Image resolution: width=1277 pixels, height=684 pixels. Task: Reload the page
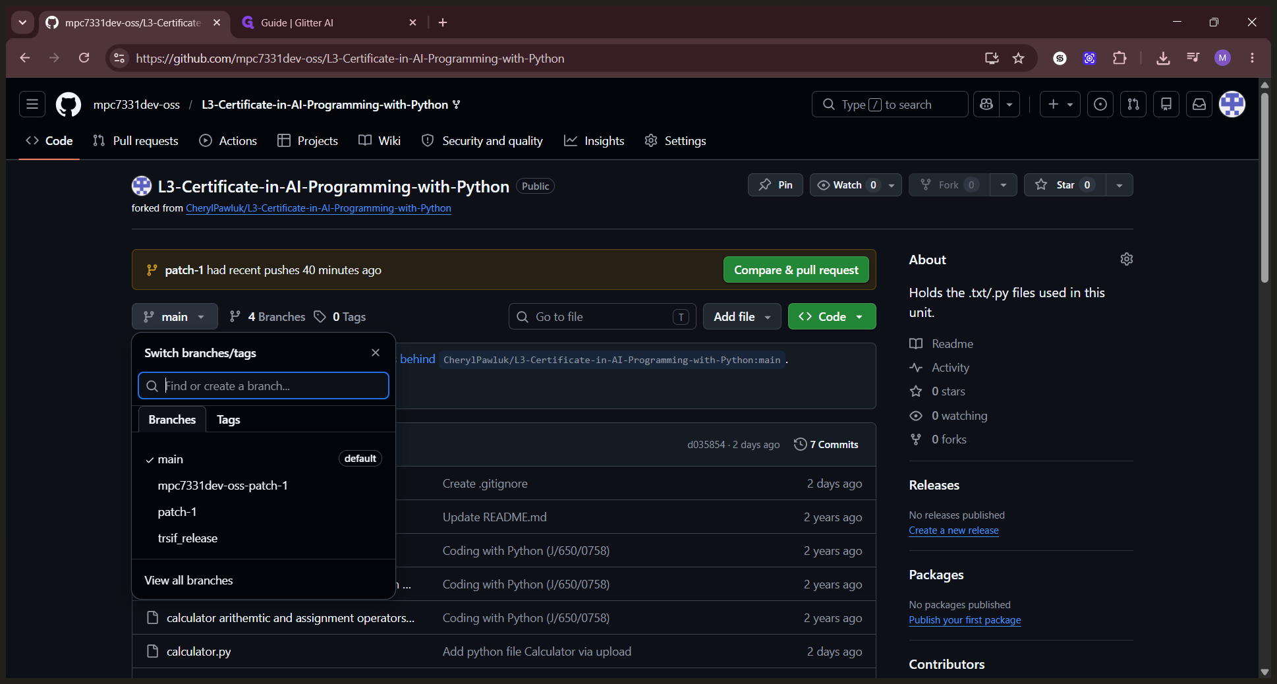pyautogui.click(x=84, y=58)
